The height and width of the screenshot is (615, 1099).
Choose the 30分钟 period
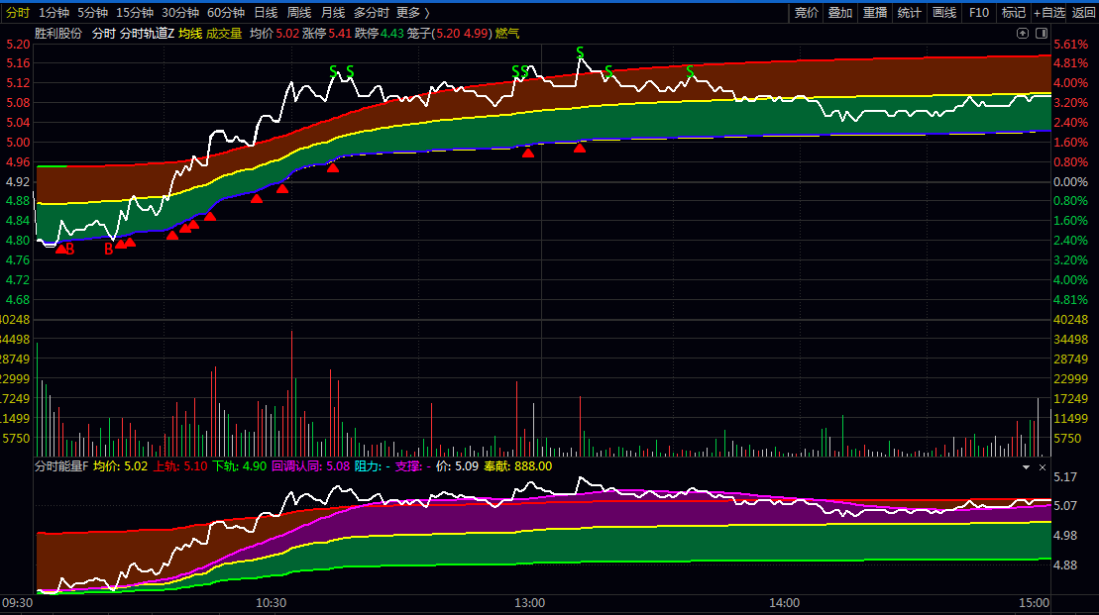180,13
